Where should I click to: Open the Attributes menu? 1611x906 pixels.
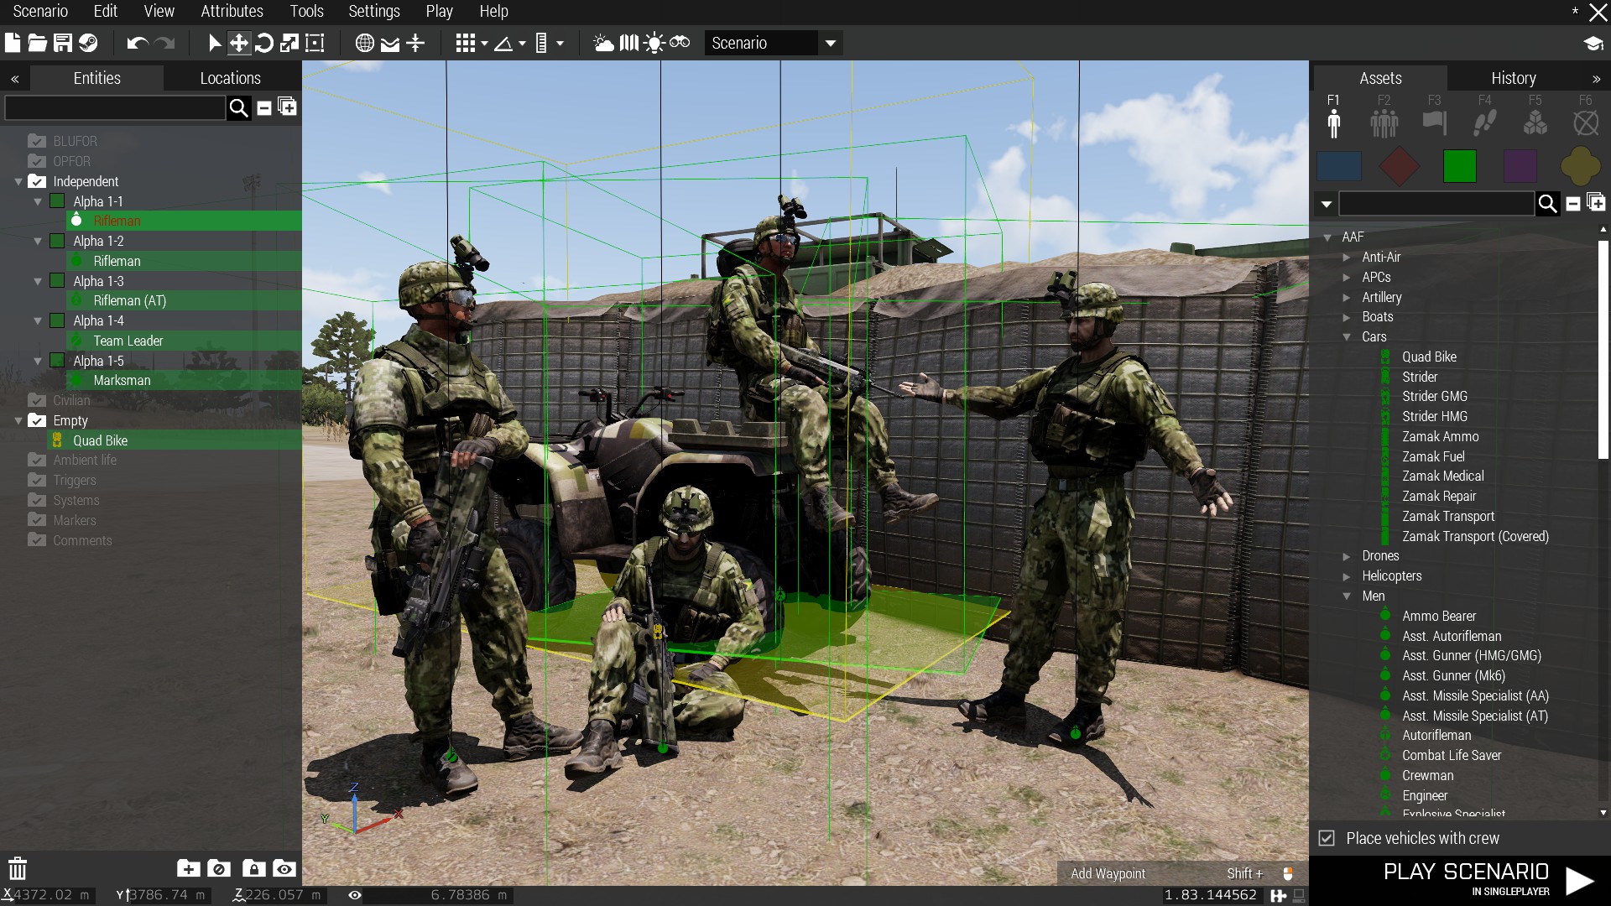232,11
